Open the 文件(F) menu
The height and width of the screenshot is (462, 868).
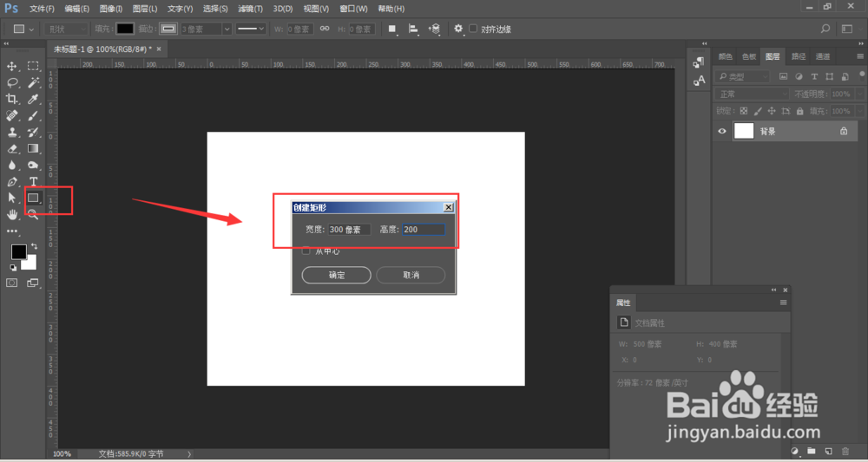42,9
